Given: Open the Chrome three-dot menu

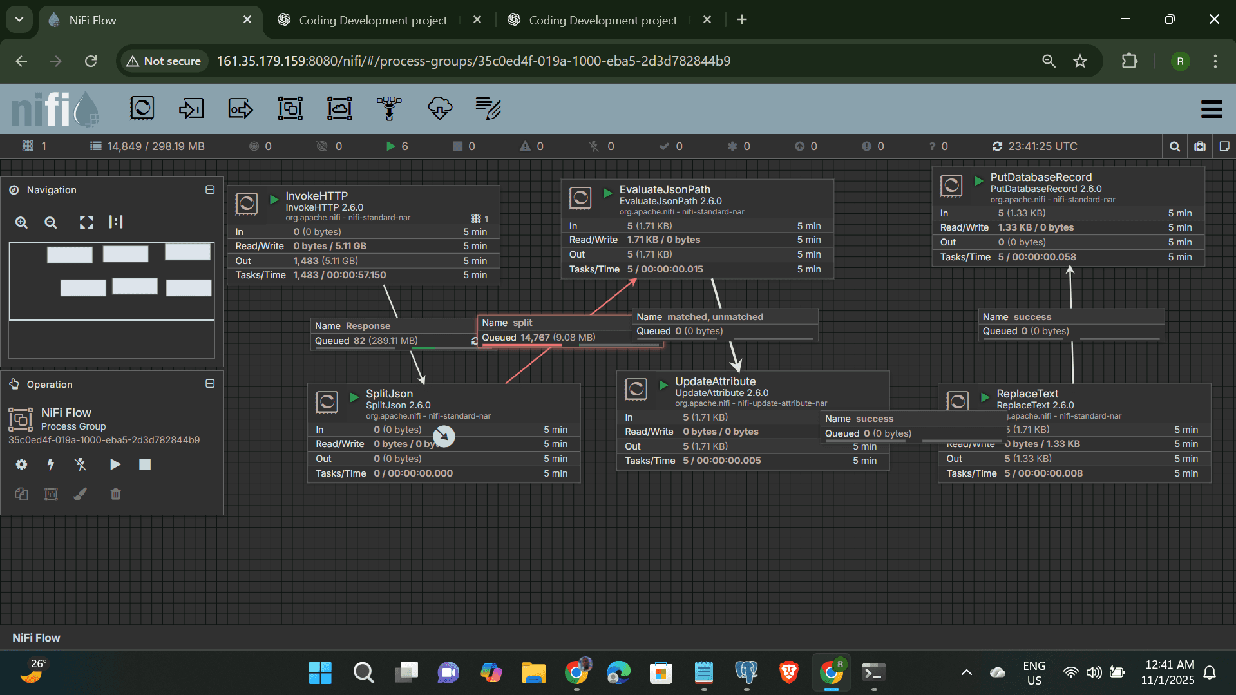Looking at the screenshot, I should (1215, 61).
